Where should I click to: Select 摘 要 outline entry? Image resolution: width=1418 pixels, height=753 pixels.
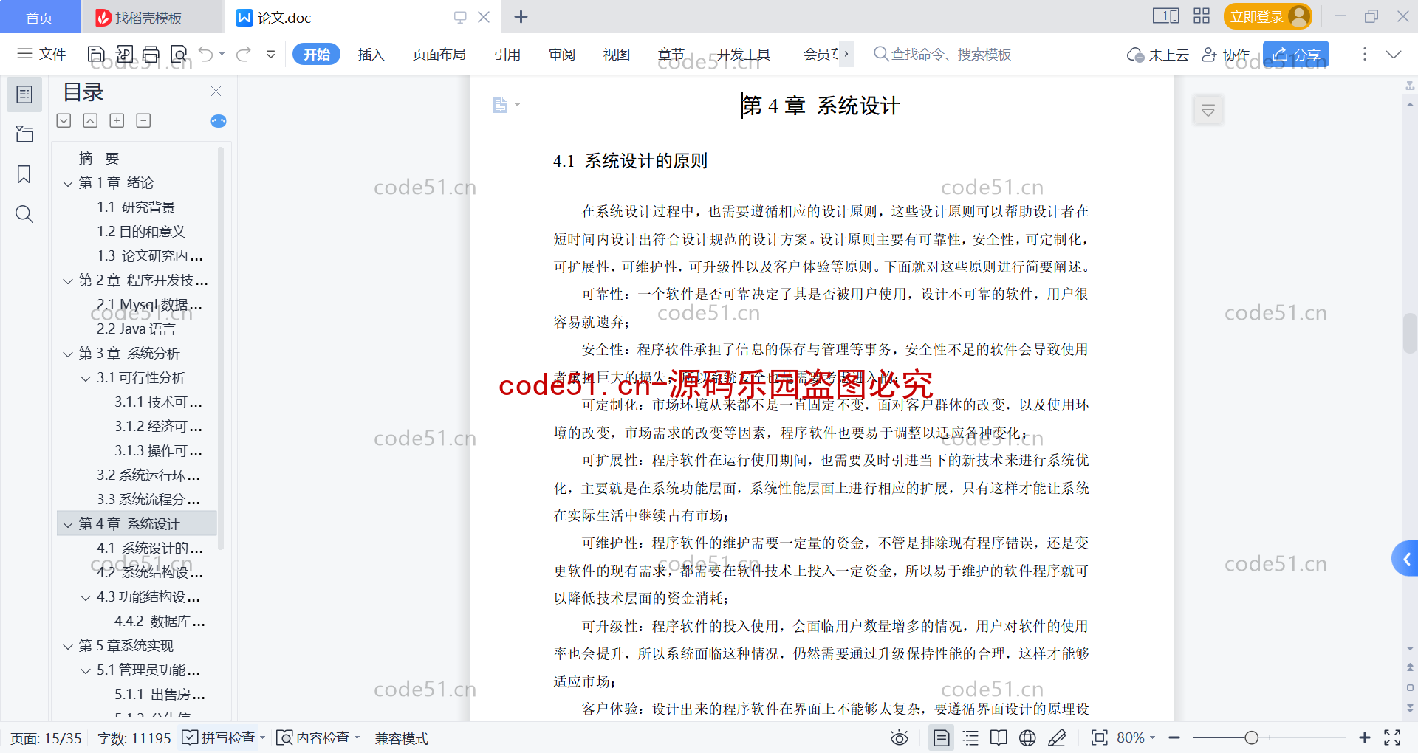pyautogui.click(x=99, y=159)
